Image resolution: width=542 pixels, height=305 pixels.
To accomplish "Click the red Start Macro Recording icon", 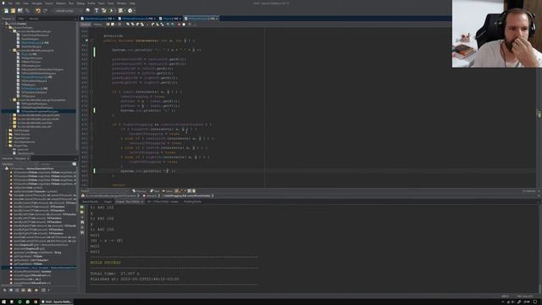I will pyautogui.click(x=179, y=25).
